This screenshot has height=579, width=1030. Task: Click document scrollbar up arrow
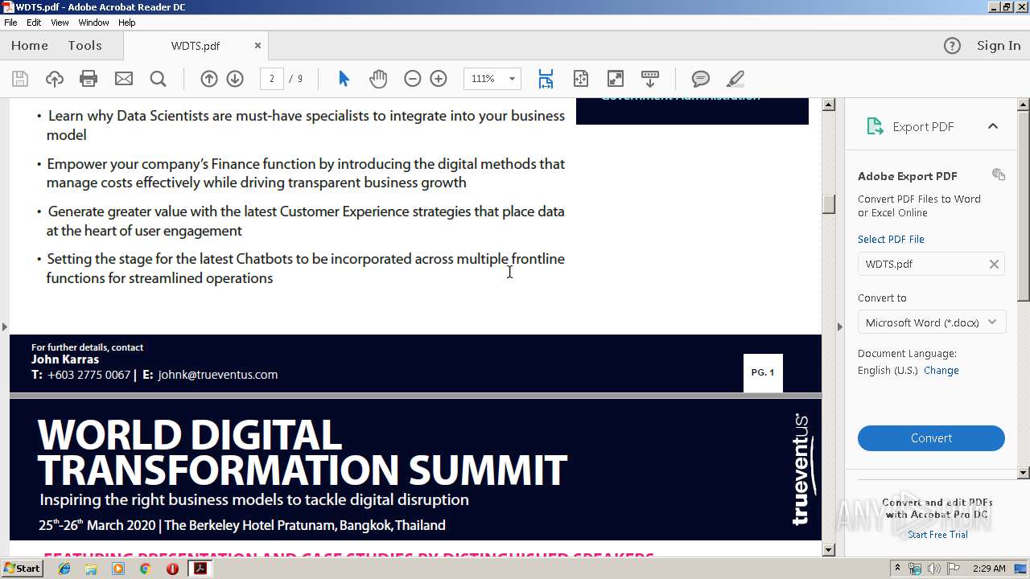click(829, 105)
